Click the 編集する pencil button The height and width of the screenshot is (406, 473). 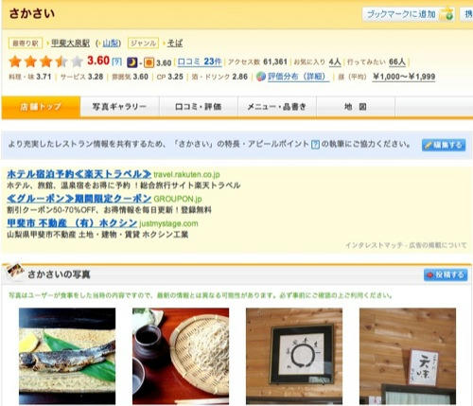coord(444,145)
